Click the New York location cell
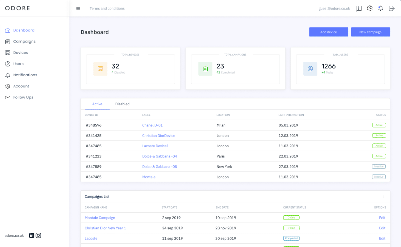 [224, 167]
